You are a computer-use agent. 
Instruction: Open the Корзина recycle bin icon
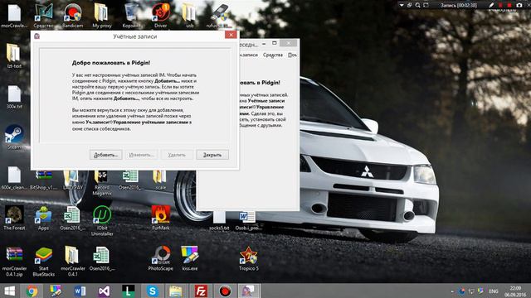pos(131,16)
